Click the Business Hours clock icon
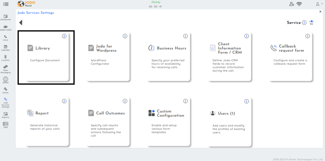This screenshot has height=161, width=325. tap(151, 48)
